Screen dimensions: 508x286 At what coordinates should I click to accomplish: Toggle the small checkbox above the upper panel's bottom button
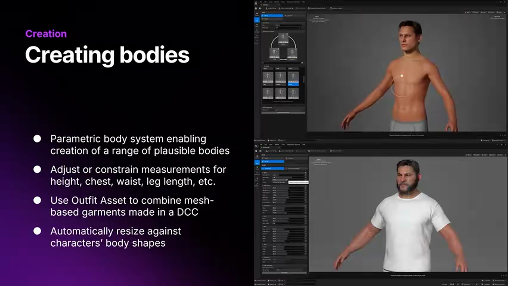pos(277,110)
